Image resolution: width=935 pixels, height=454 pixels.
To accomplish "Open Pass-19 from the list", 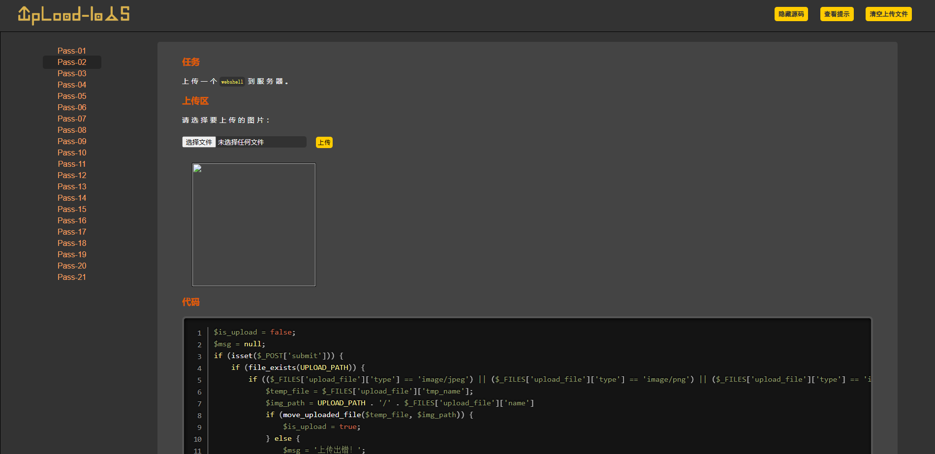I will point(72,254).
